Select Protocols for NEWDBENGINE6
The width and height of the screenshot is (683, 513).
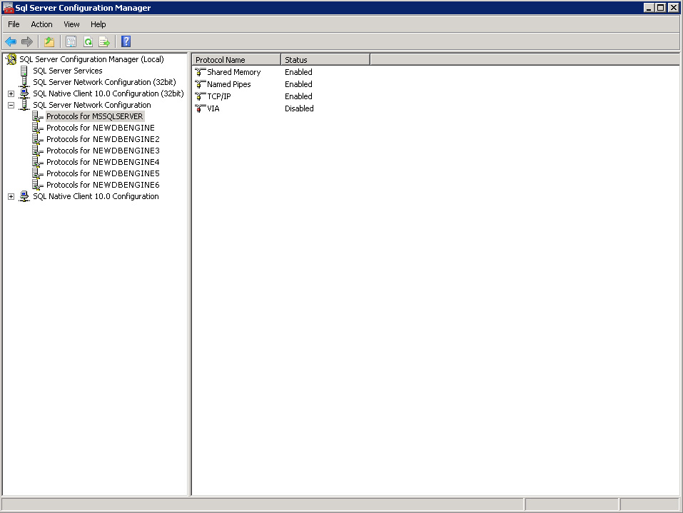point(103,185)
